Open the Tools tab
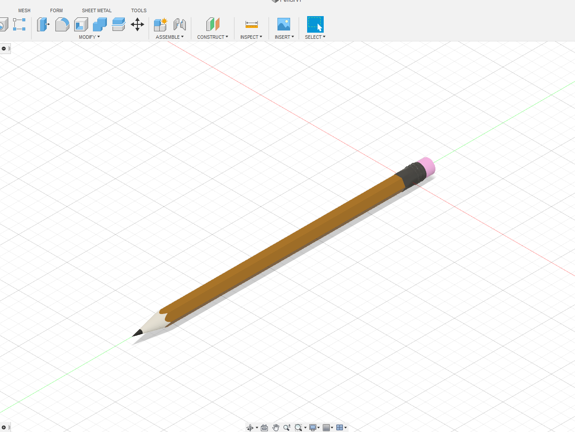Viewport: 575px width, 432px height. coord(139,10)
